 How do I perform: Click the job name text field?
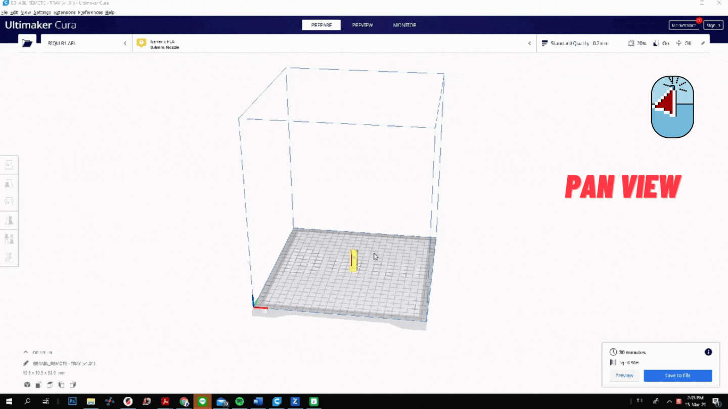click(x=64, y=363)
